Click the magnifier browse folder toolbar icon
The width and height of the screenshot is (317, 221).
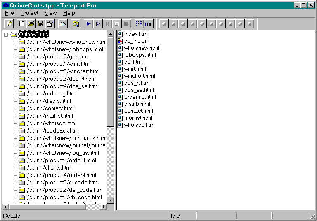[76, 24]
